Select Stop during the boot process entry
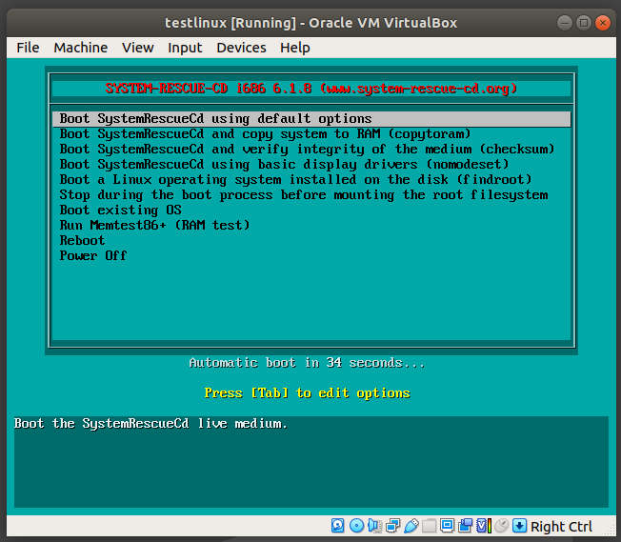Viewport: 621px width, 542px height. tap(311, 195)
